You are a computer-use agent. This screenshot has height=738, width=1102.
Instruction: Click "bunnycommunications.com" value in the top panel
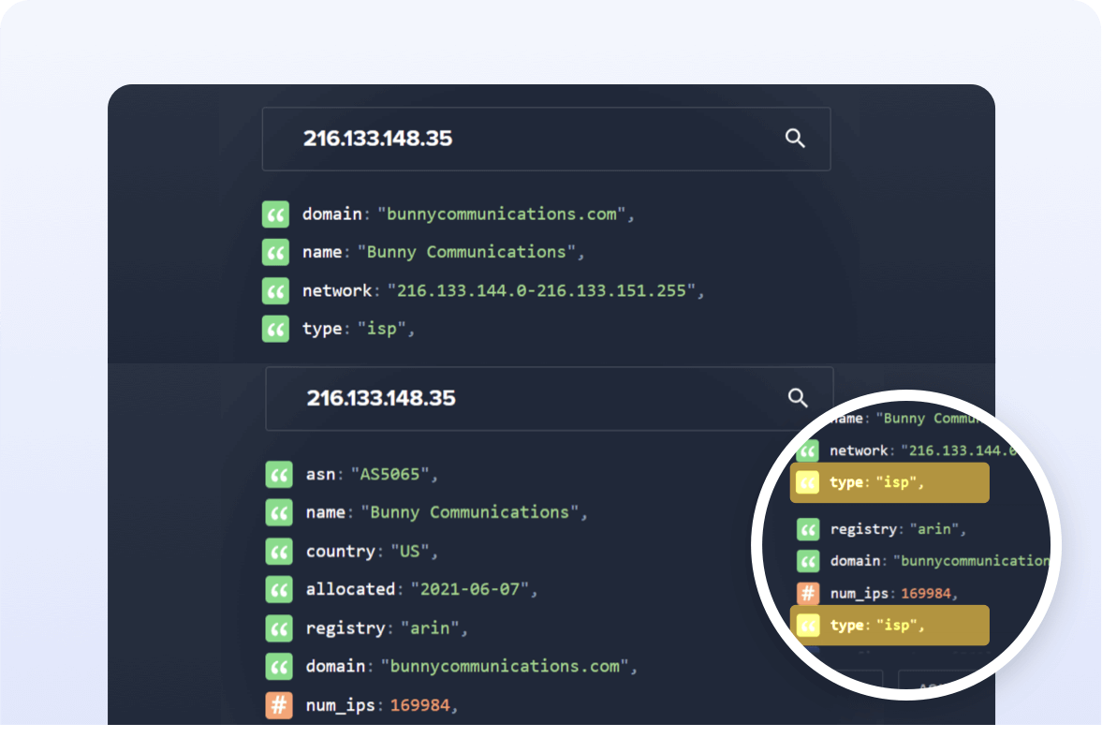coord(504,214)
